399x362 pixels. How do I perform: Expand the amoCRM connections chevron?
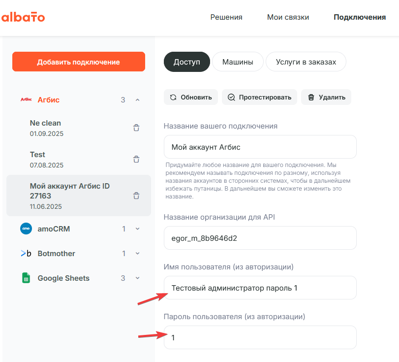click(137, 229)
